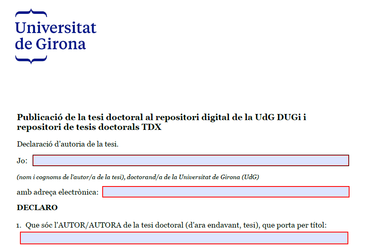Click the "Jo:" label
The width and height of the screenshot is (387, 250).
click(x=22, y=161)
